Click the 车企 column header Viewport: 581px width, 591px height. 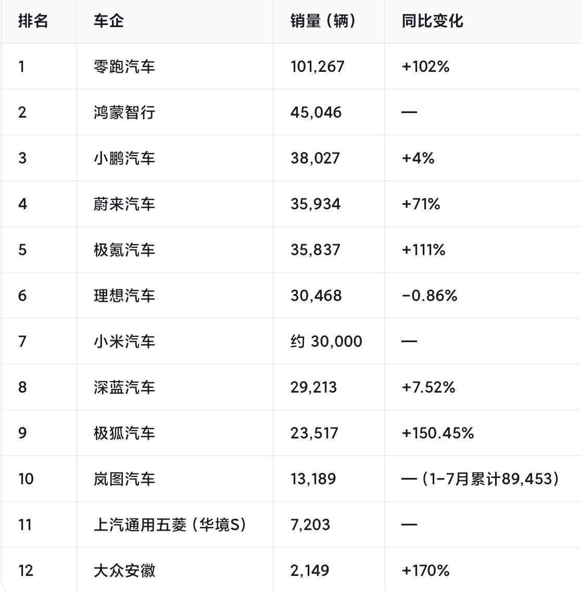click(x=108, y=21)
